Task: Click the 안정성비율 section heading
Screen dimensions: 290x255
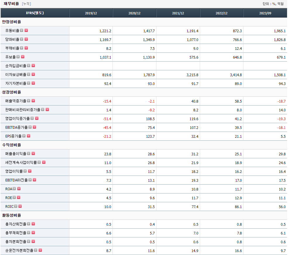Action: (11, 22)
